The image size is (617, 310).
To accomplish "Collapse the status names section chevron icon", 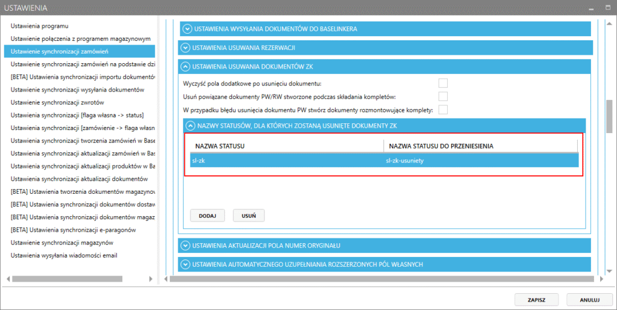I will [191, 126].
